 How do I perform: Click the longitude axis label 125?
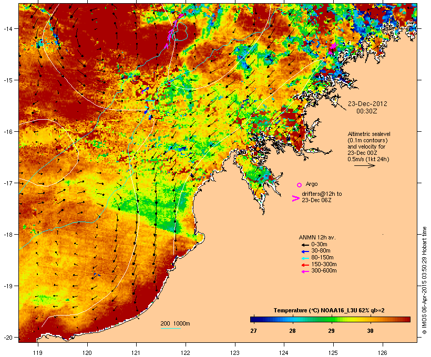[x=333, y=353]
